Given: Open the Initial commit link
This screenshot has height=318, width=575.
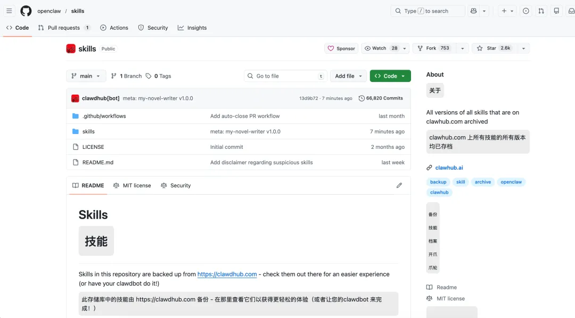Looking at the screenshot, I should 227,147.
